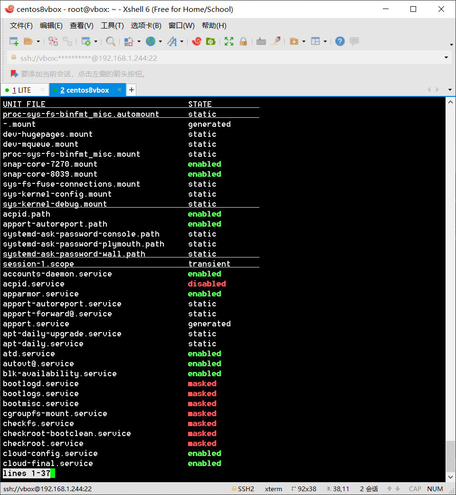
Task: Open the 工具(T) menu
Action: pos(112,26)
